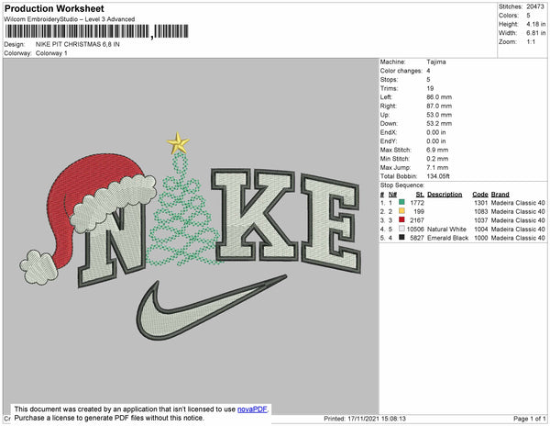The height and width of the screenshot is (426, 550).
Task: Click stitch count 199 in row 2
Action: pyautogui.click(x=419, y=211)
